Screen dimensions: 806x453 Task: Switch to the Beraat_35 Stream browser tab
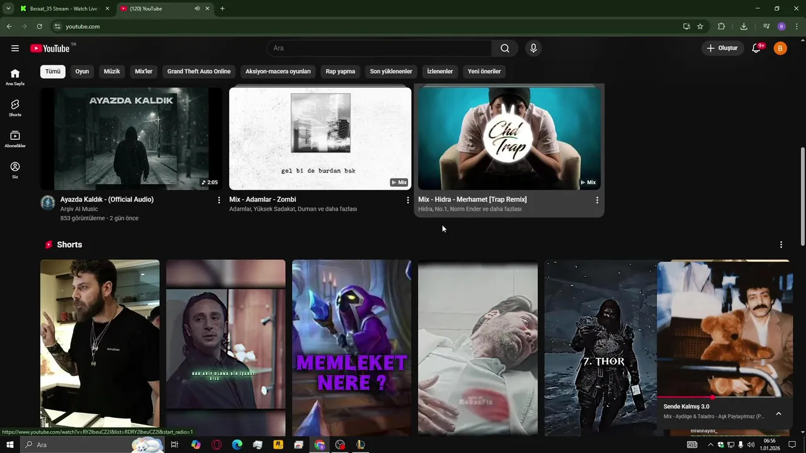click(x=64, y=9)
